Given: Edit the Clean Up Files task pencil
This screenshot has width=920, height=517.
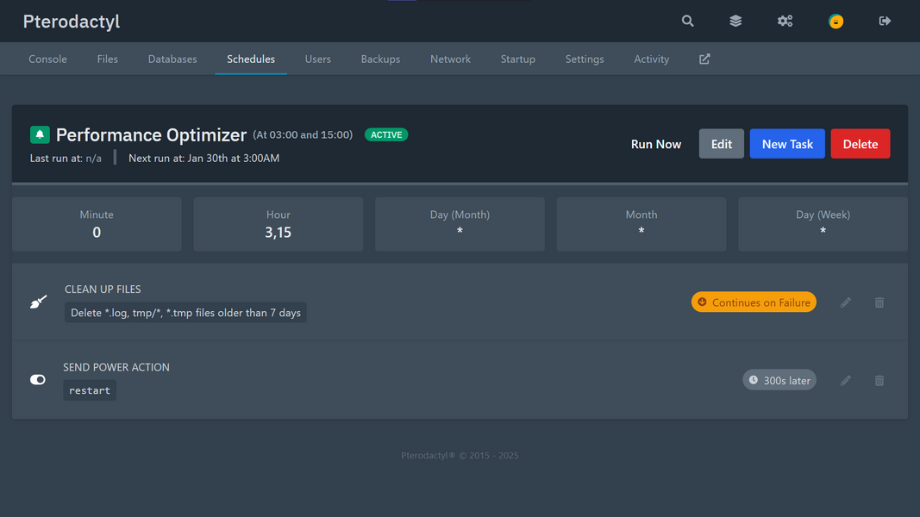Looking at the screenshot, I should click(846, 302).
